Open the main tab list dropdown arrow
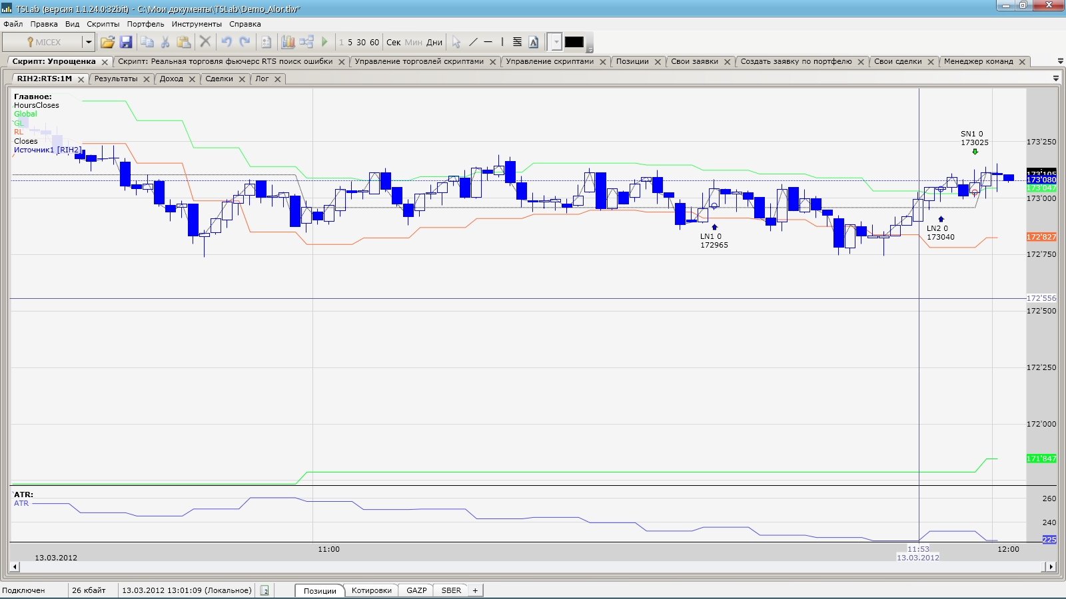This screenshot has height=599, width=1066. [1061, 61]
